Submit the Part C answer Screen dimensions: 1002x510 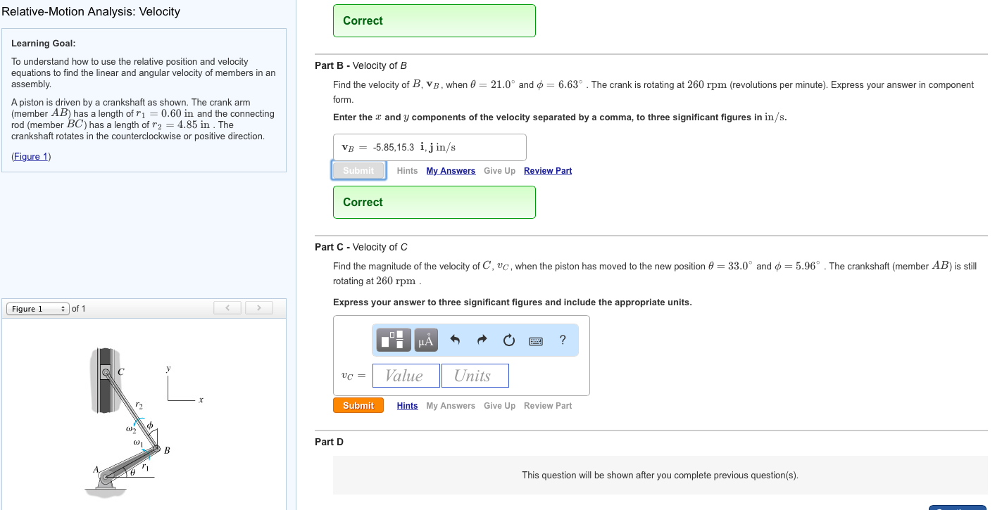358,405
